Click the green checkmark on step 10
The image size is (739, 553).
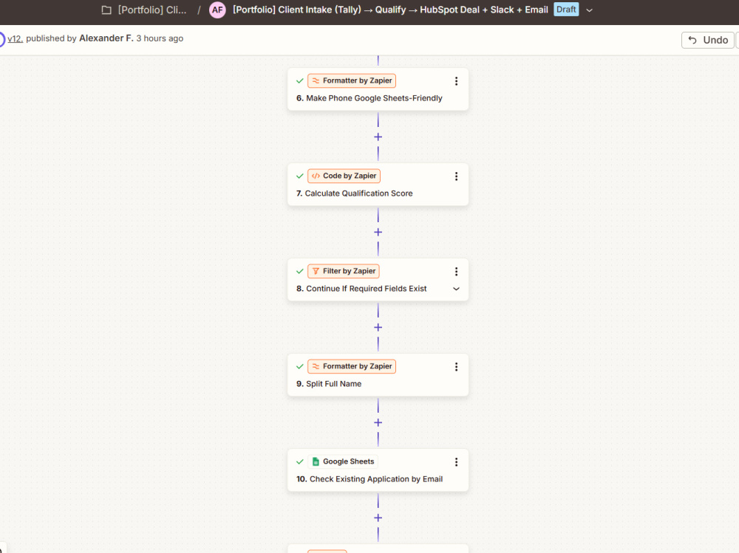click(300, 461)
